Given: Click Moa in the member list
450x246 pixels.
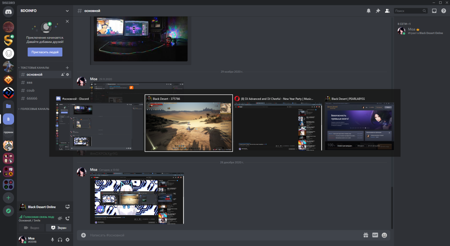Looking at the screenshot, I should [420, 31].
